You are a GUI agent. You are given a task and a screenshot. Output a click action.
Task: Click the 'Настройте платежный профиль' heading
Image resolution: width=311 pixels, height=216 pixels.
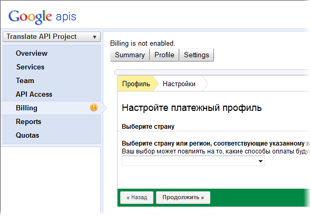pyautogui.click(x=192, y=108)
